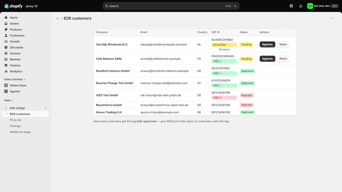Click the Markets globe icon
The width and height of the screenshot is (342, 192).
point(6,59)
